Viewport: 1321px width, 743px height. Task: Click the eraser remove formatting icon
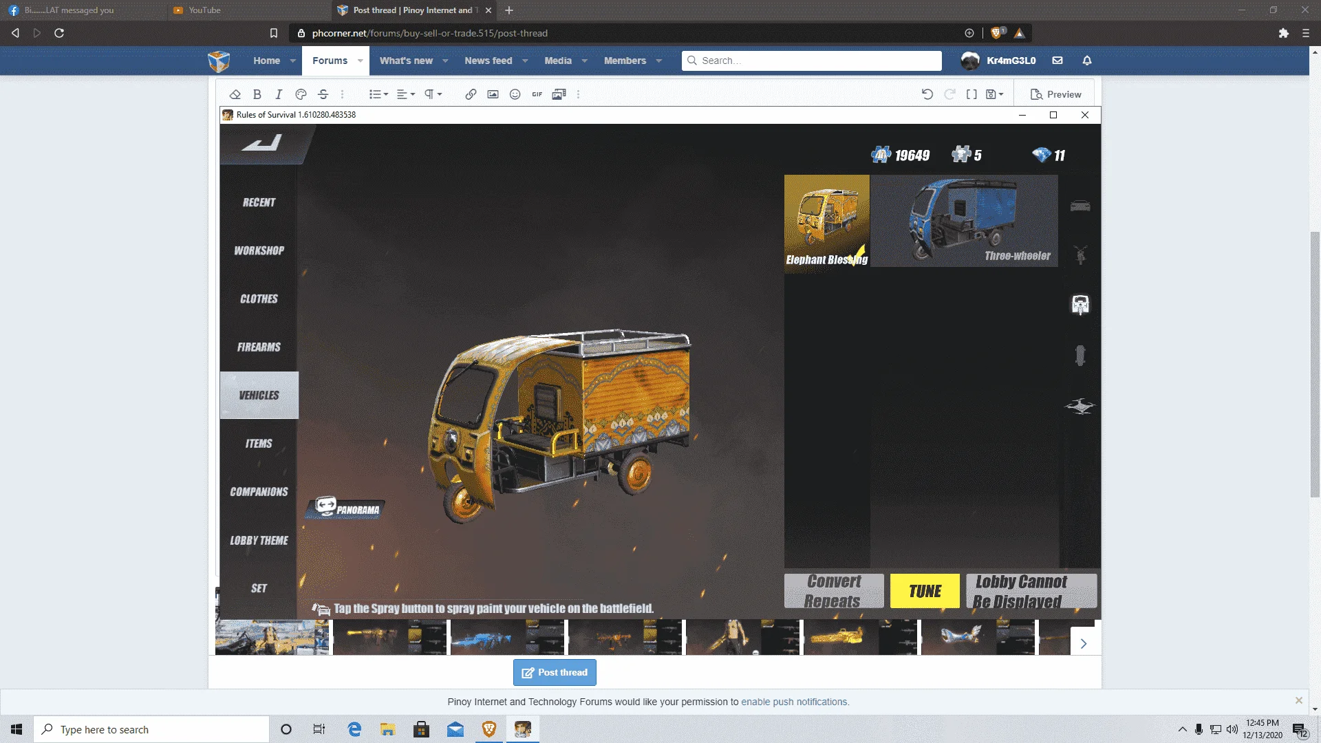pos(235,94)
